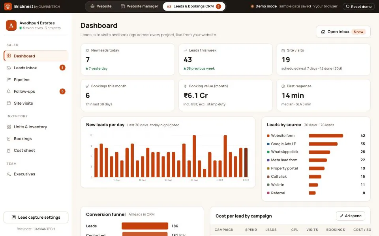Click the Google Ads LP source bar
379x236 pixels.
[x=323, y=144]
